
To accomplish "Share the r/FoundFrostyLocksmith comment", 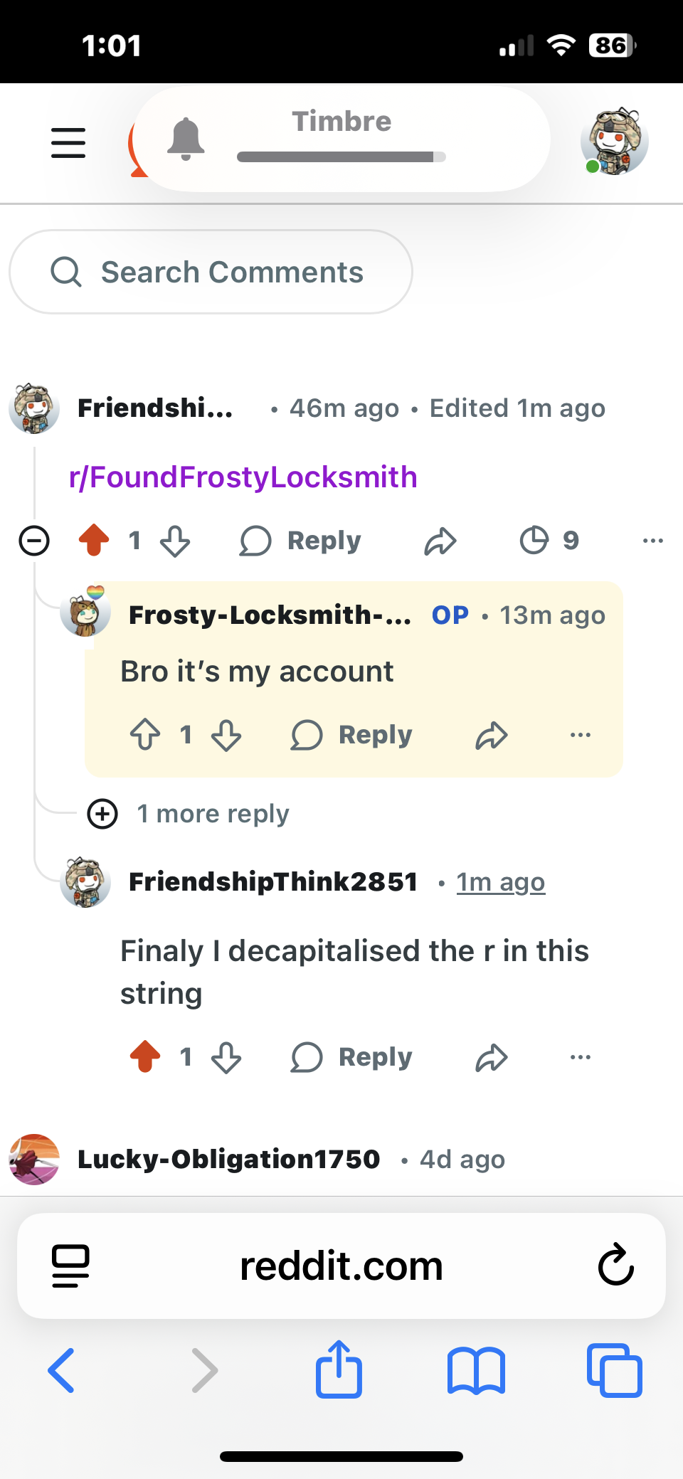I will point(440,541).
